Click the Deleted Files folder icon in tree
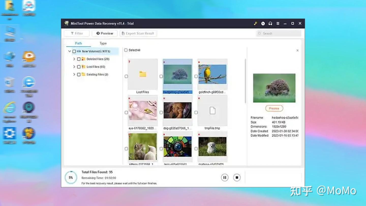The image size is (366, 206). pyautogui.click(x=83, y=59)
